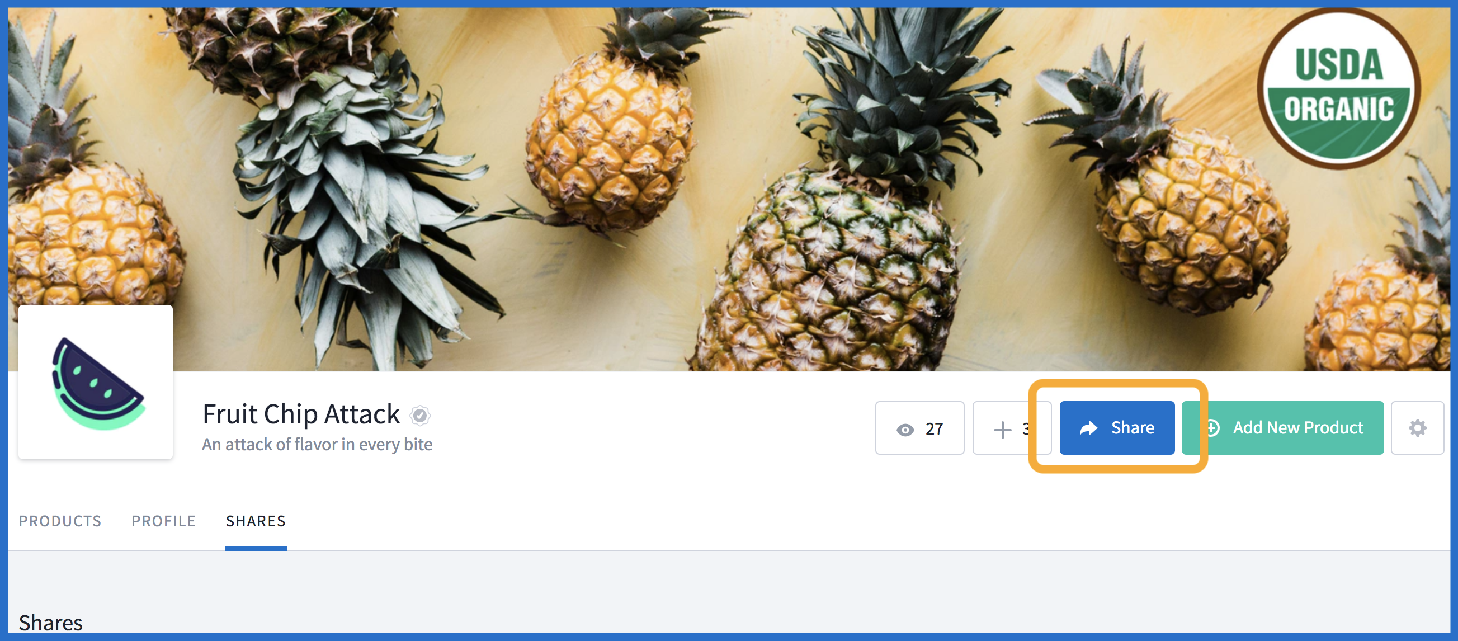The height and width of the screenshot is (641, 1458).
Task: Click the verified badge next to Fruit Chip Attack
Action: [x=420, y=416]
